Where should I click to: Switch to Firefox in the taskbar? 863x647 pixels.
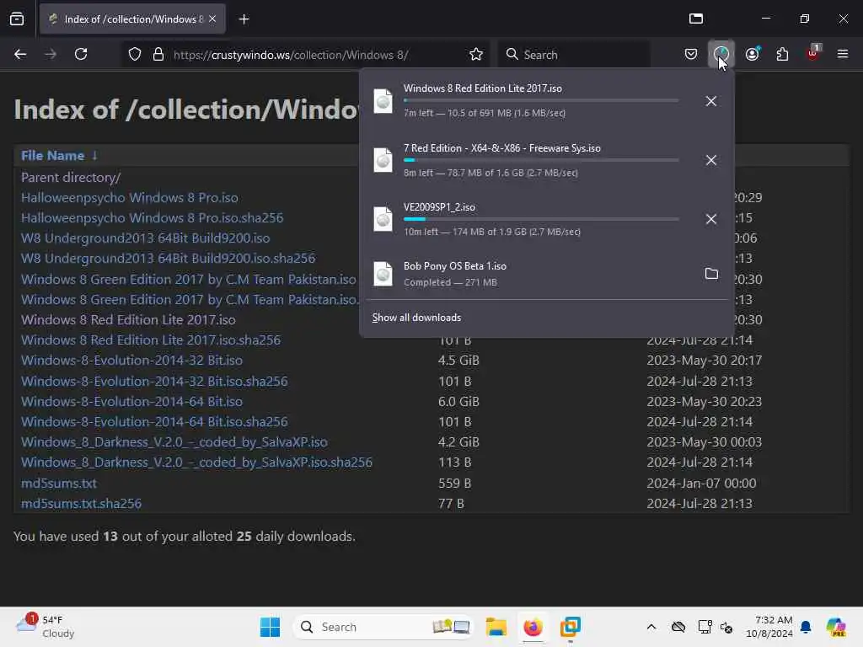click(x=533, y=627)
